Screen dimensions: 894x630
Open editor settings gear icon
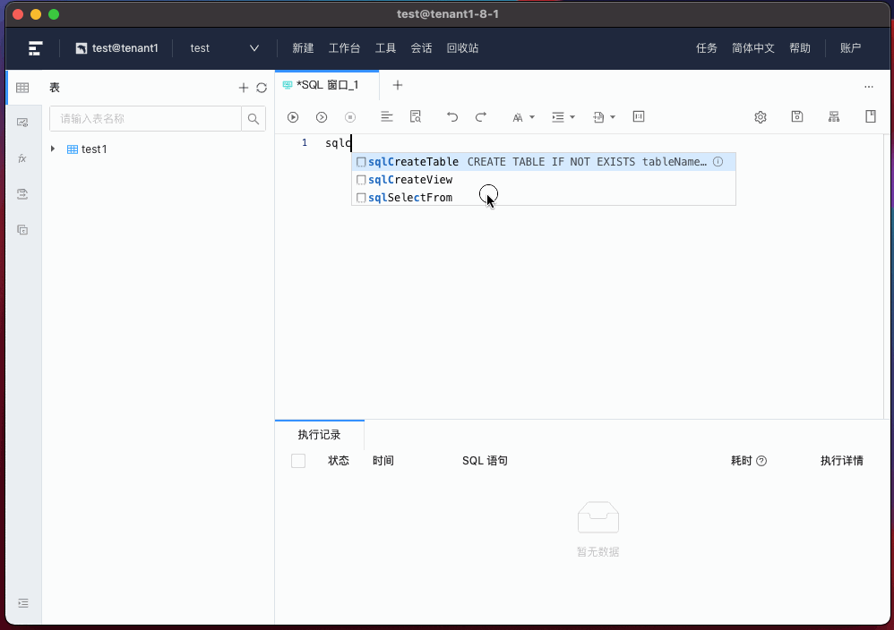coord(760,116)
